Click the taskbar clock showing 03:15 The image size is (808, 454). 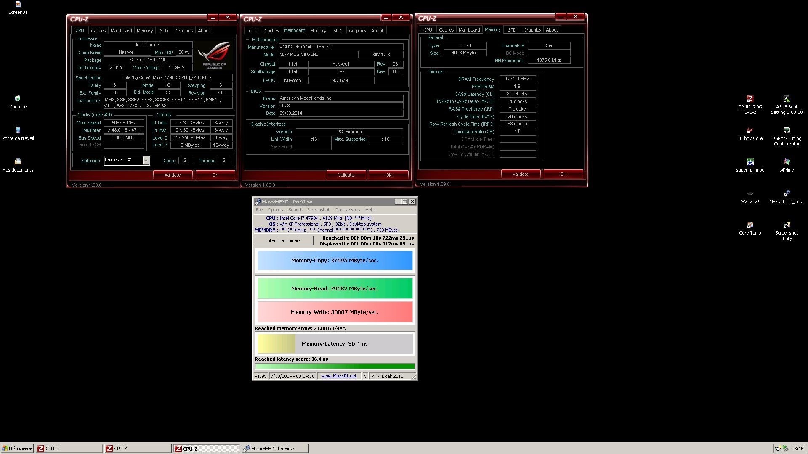[797, 449]
